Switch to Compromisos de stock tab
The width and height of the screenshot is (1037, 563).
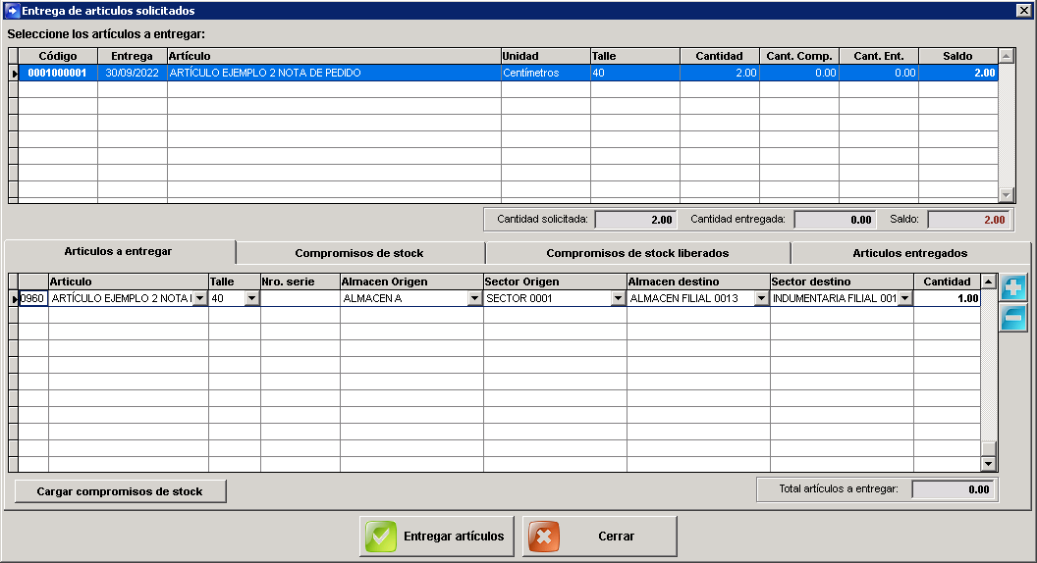pos(359,253)
